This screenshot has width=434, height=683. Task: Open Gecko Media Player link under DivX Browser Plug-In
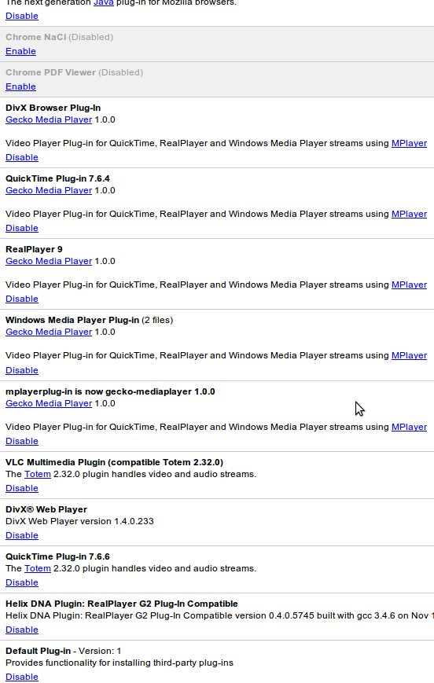49,119
